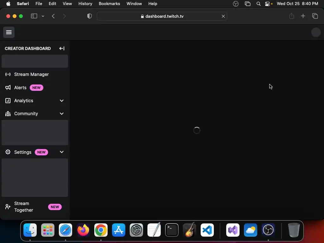Viewport: 324px width, 243px height.
Task: Open Visual Studio from dock
Action: pos(233,230)
